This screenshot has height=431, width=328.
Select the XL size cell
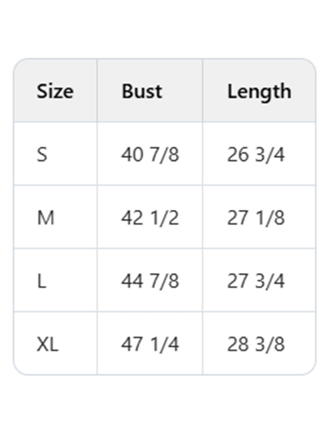tap(48, 344)
